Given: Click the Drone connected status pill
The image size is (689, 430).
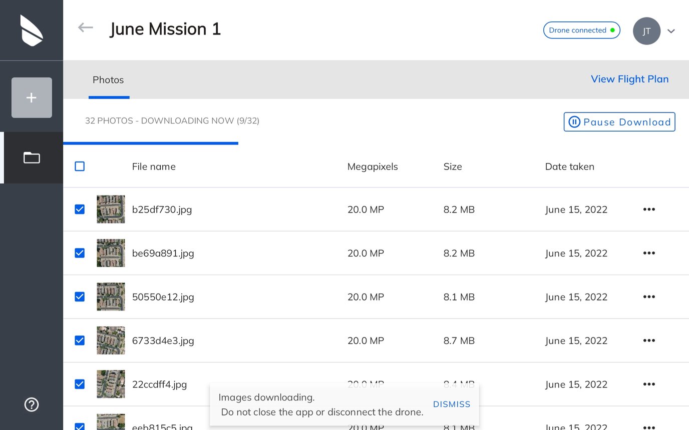Looking at the screenshot, I should tap(581, 30).
